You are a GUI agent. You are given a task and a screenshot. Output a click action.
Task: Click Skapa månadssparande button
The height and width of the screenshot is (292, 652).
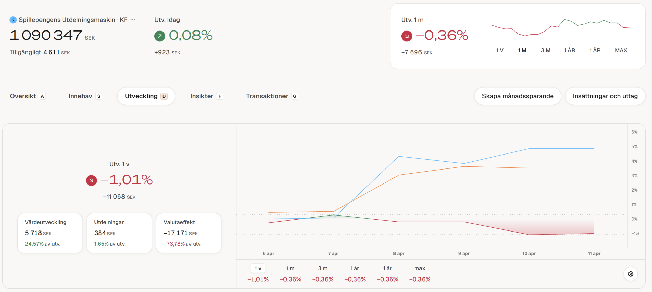518,96
